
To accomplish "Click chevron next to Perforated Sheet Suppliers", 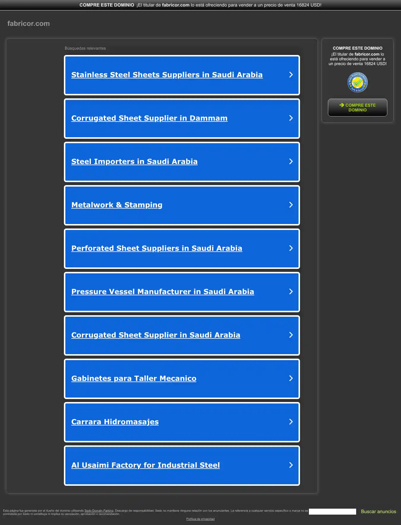I will (291, 248).
